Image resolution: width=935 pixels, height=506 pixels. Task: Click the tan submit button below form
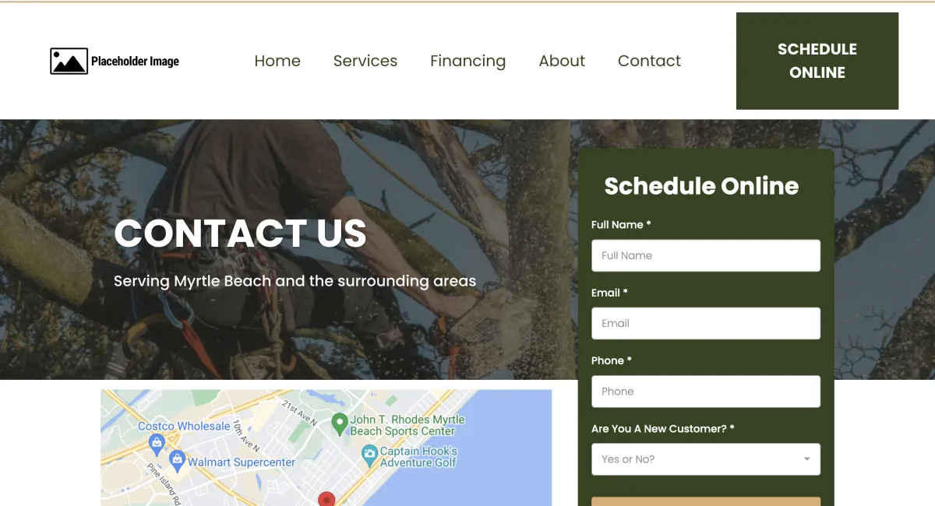tap(706, 501)
